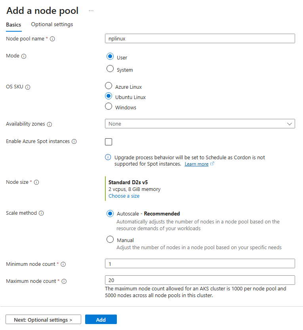Select the System mode radio button
The width and height of the screenshot is (303, 330).
coord(111,69)
